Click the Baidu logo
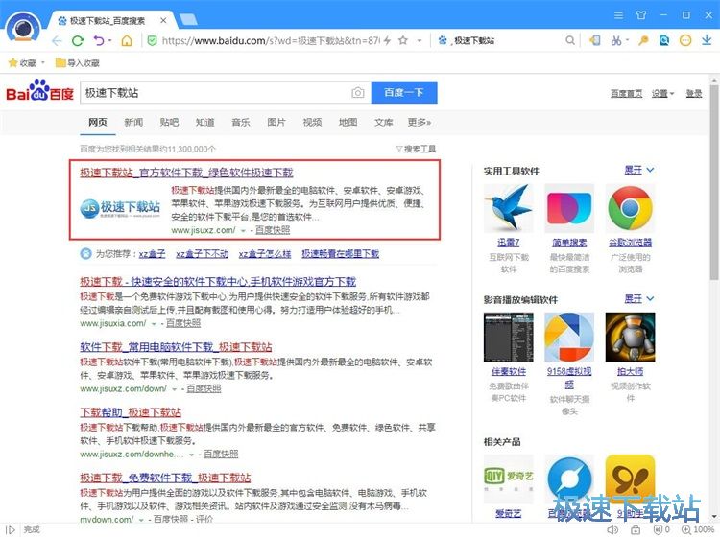Viewport: 720px width, 537px height. pos(39,91)
